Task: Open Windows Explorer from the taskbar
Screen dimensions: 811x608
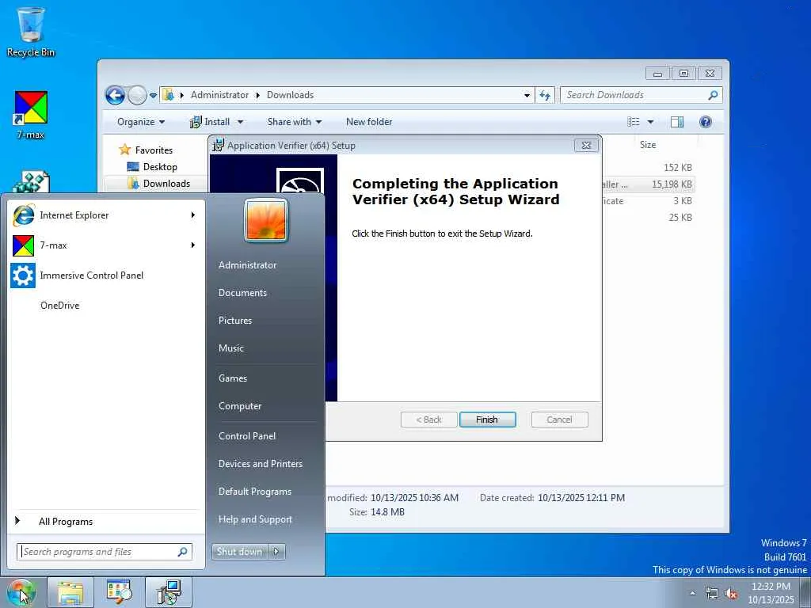Action: (x=70, y=592)
